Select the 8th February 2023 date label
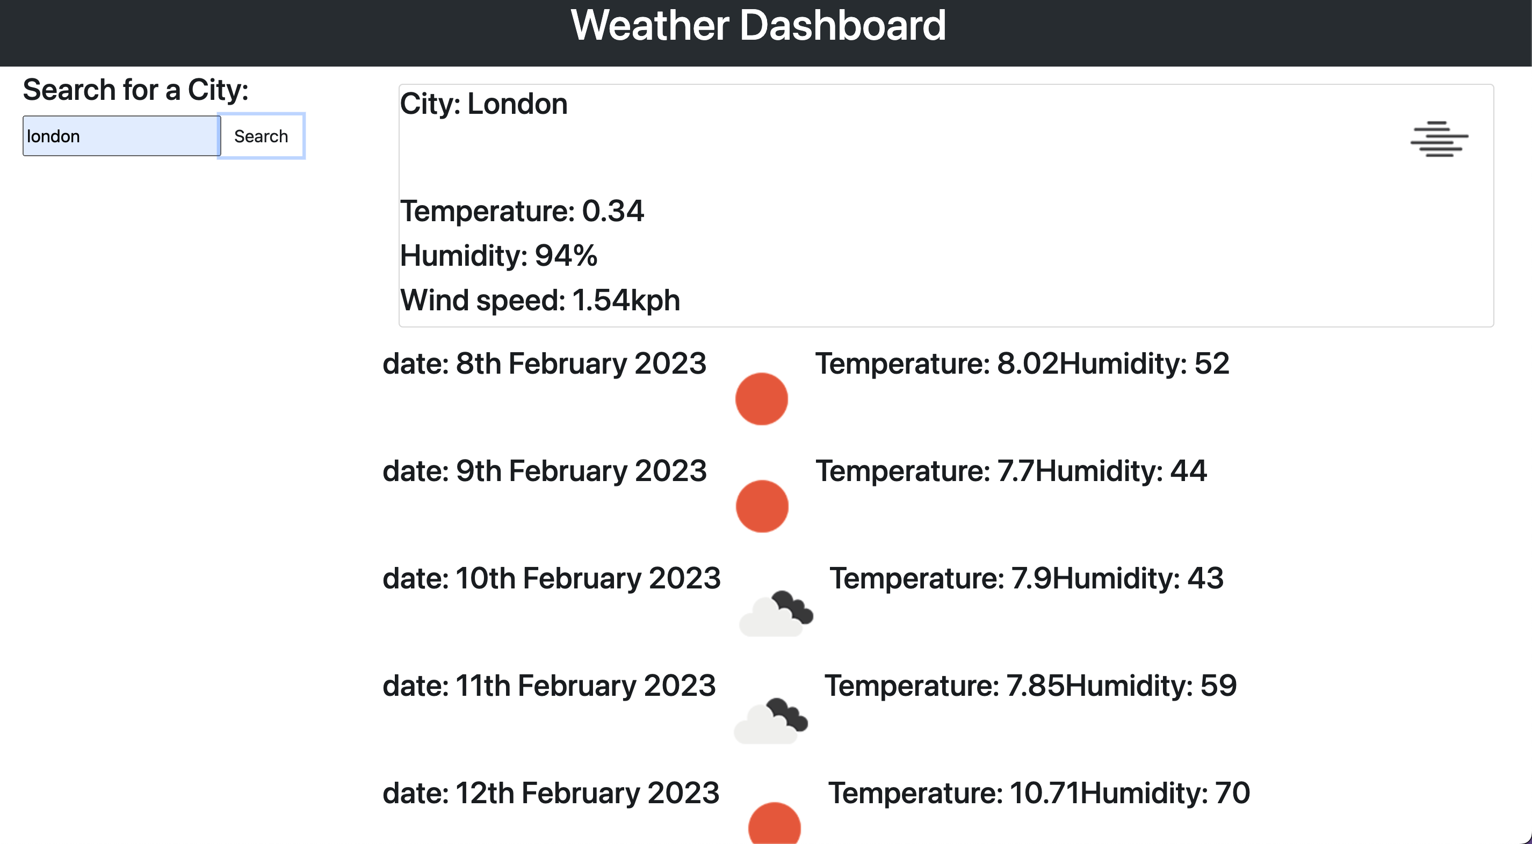Viewport: 1532px width, 844px height. point(545,363)
